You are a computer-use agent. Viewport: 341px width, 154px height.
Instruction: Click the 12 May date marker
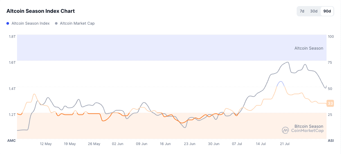[x=46, y=144]
